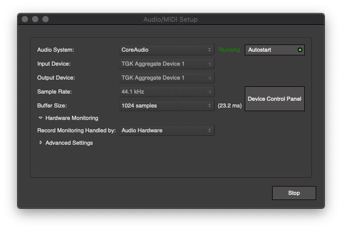Click the 23.2 ms latency readout
342x230 pixels.
tap(229, 106)
